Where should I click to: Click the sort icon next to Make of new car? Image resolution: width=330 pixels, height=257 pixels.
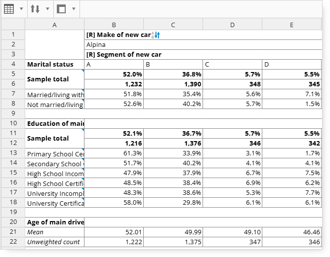(x=156, y=35)
